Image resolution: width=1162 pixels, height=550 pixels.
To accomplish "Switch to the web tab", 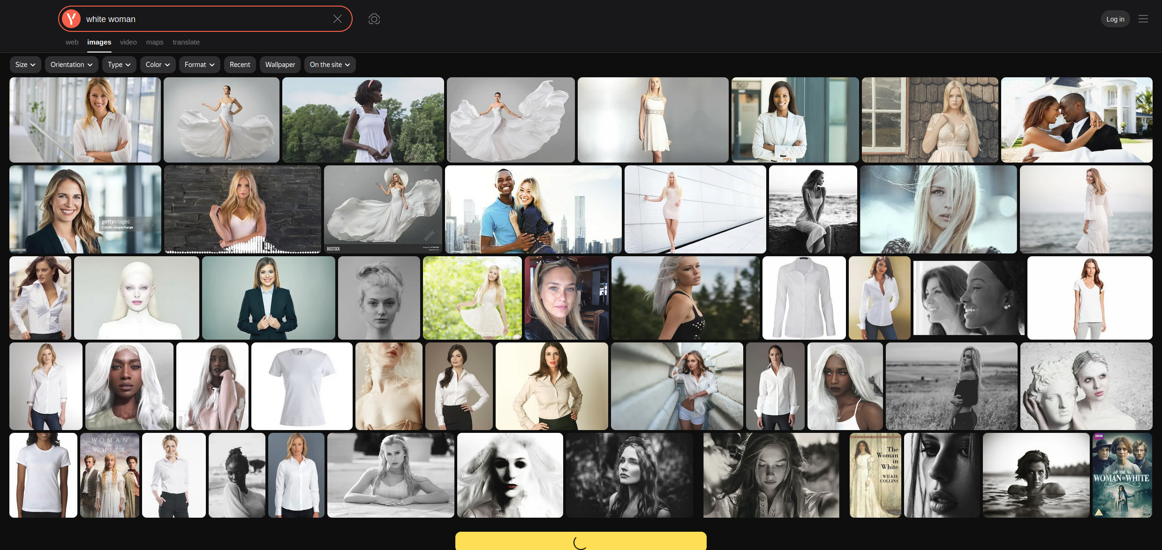I will coord(72,42).
